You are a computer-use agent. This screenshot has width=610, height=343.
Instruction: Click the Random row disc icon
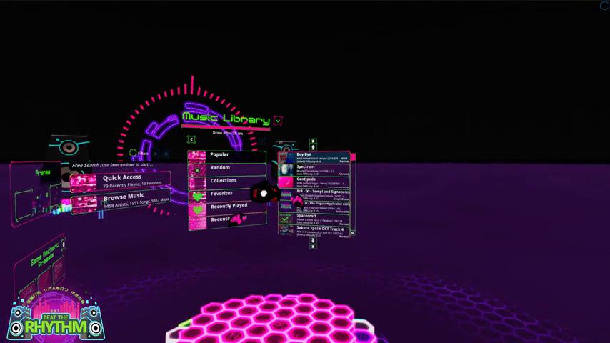[197, 170]
